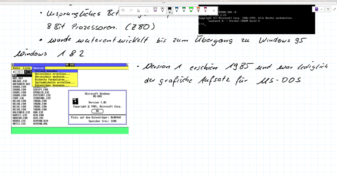
Task: Click 'Spezial' menu in the Windows 1.03 screenshot
Action: pyautogui.click(x=38, y=68)
